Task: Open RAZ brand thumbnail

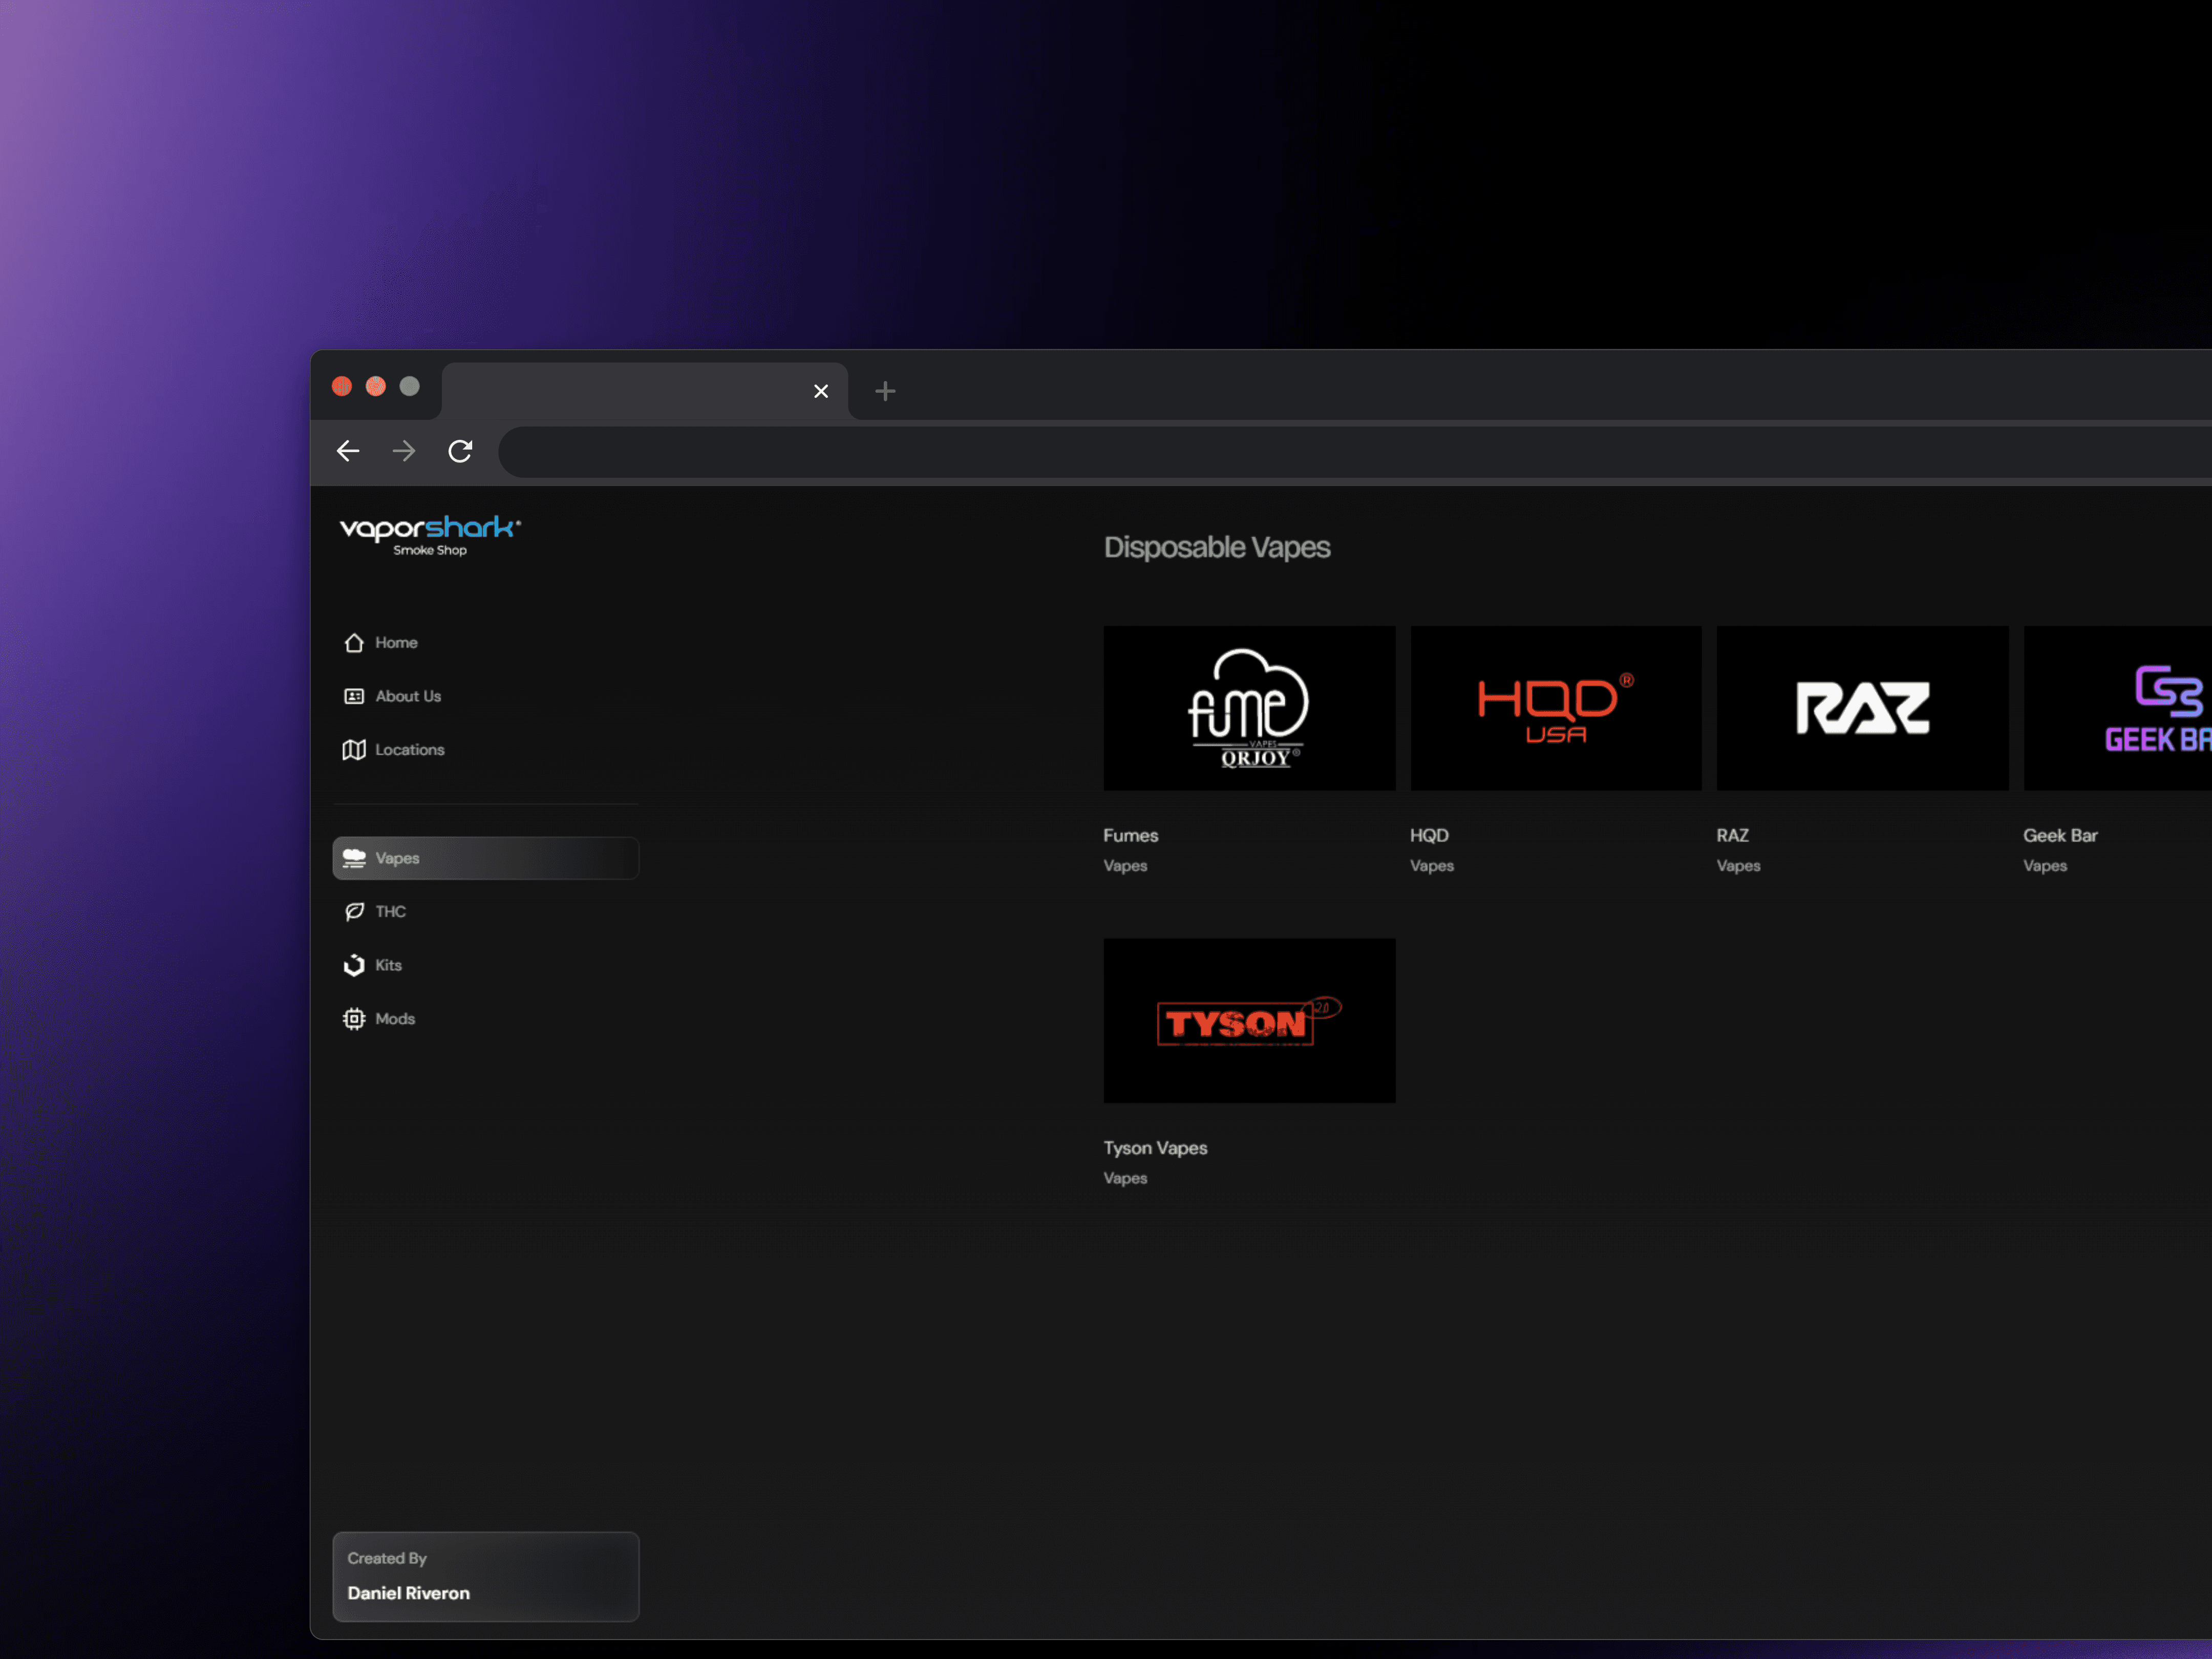Action: (1862, 708)
